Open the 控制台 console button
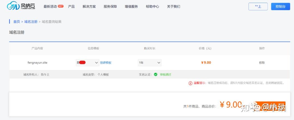This screenshot has width=294, height=120. pyautogui.click(x=280, y=7)
